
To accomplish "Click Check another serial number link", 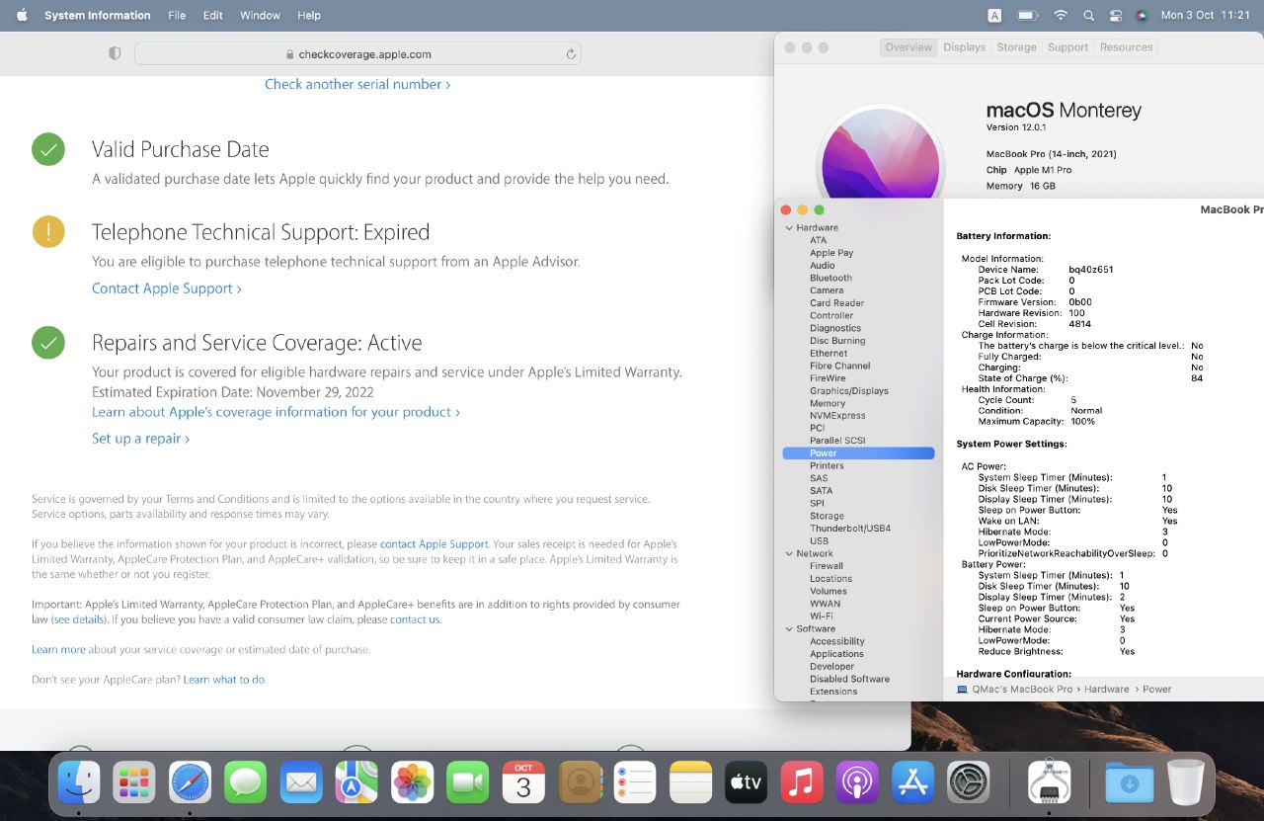I will 356,85.
